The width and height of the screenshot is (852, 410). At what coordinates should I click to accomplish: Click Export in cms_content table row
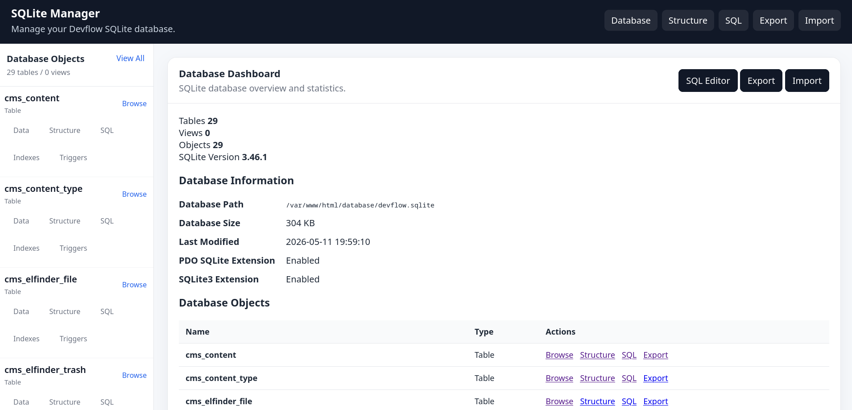[656, 355]
